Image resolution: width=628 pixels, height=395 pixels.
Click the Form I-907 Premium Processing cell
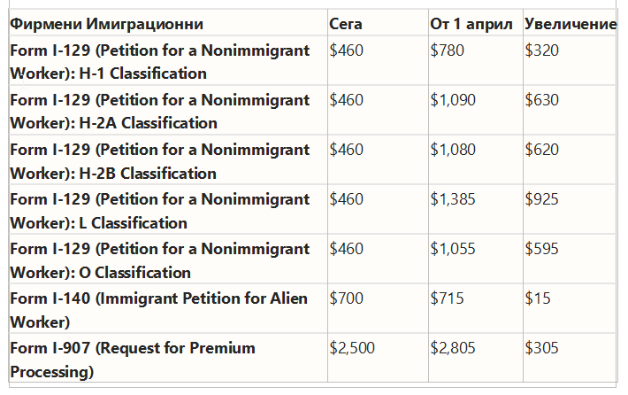click(168, 358)
